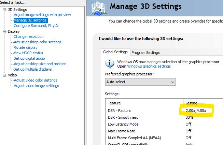Viewport: 223px width, 145px height.
Task: Click the Manage 3D Settings cube icon
Action: pos(98,8)
